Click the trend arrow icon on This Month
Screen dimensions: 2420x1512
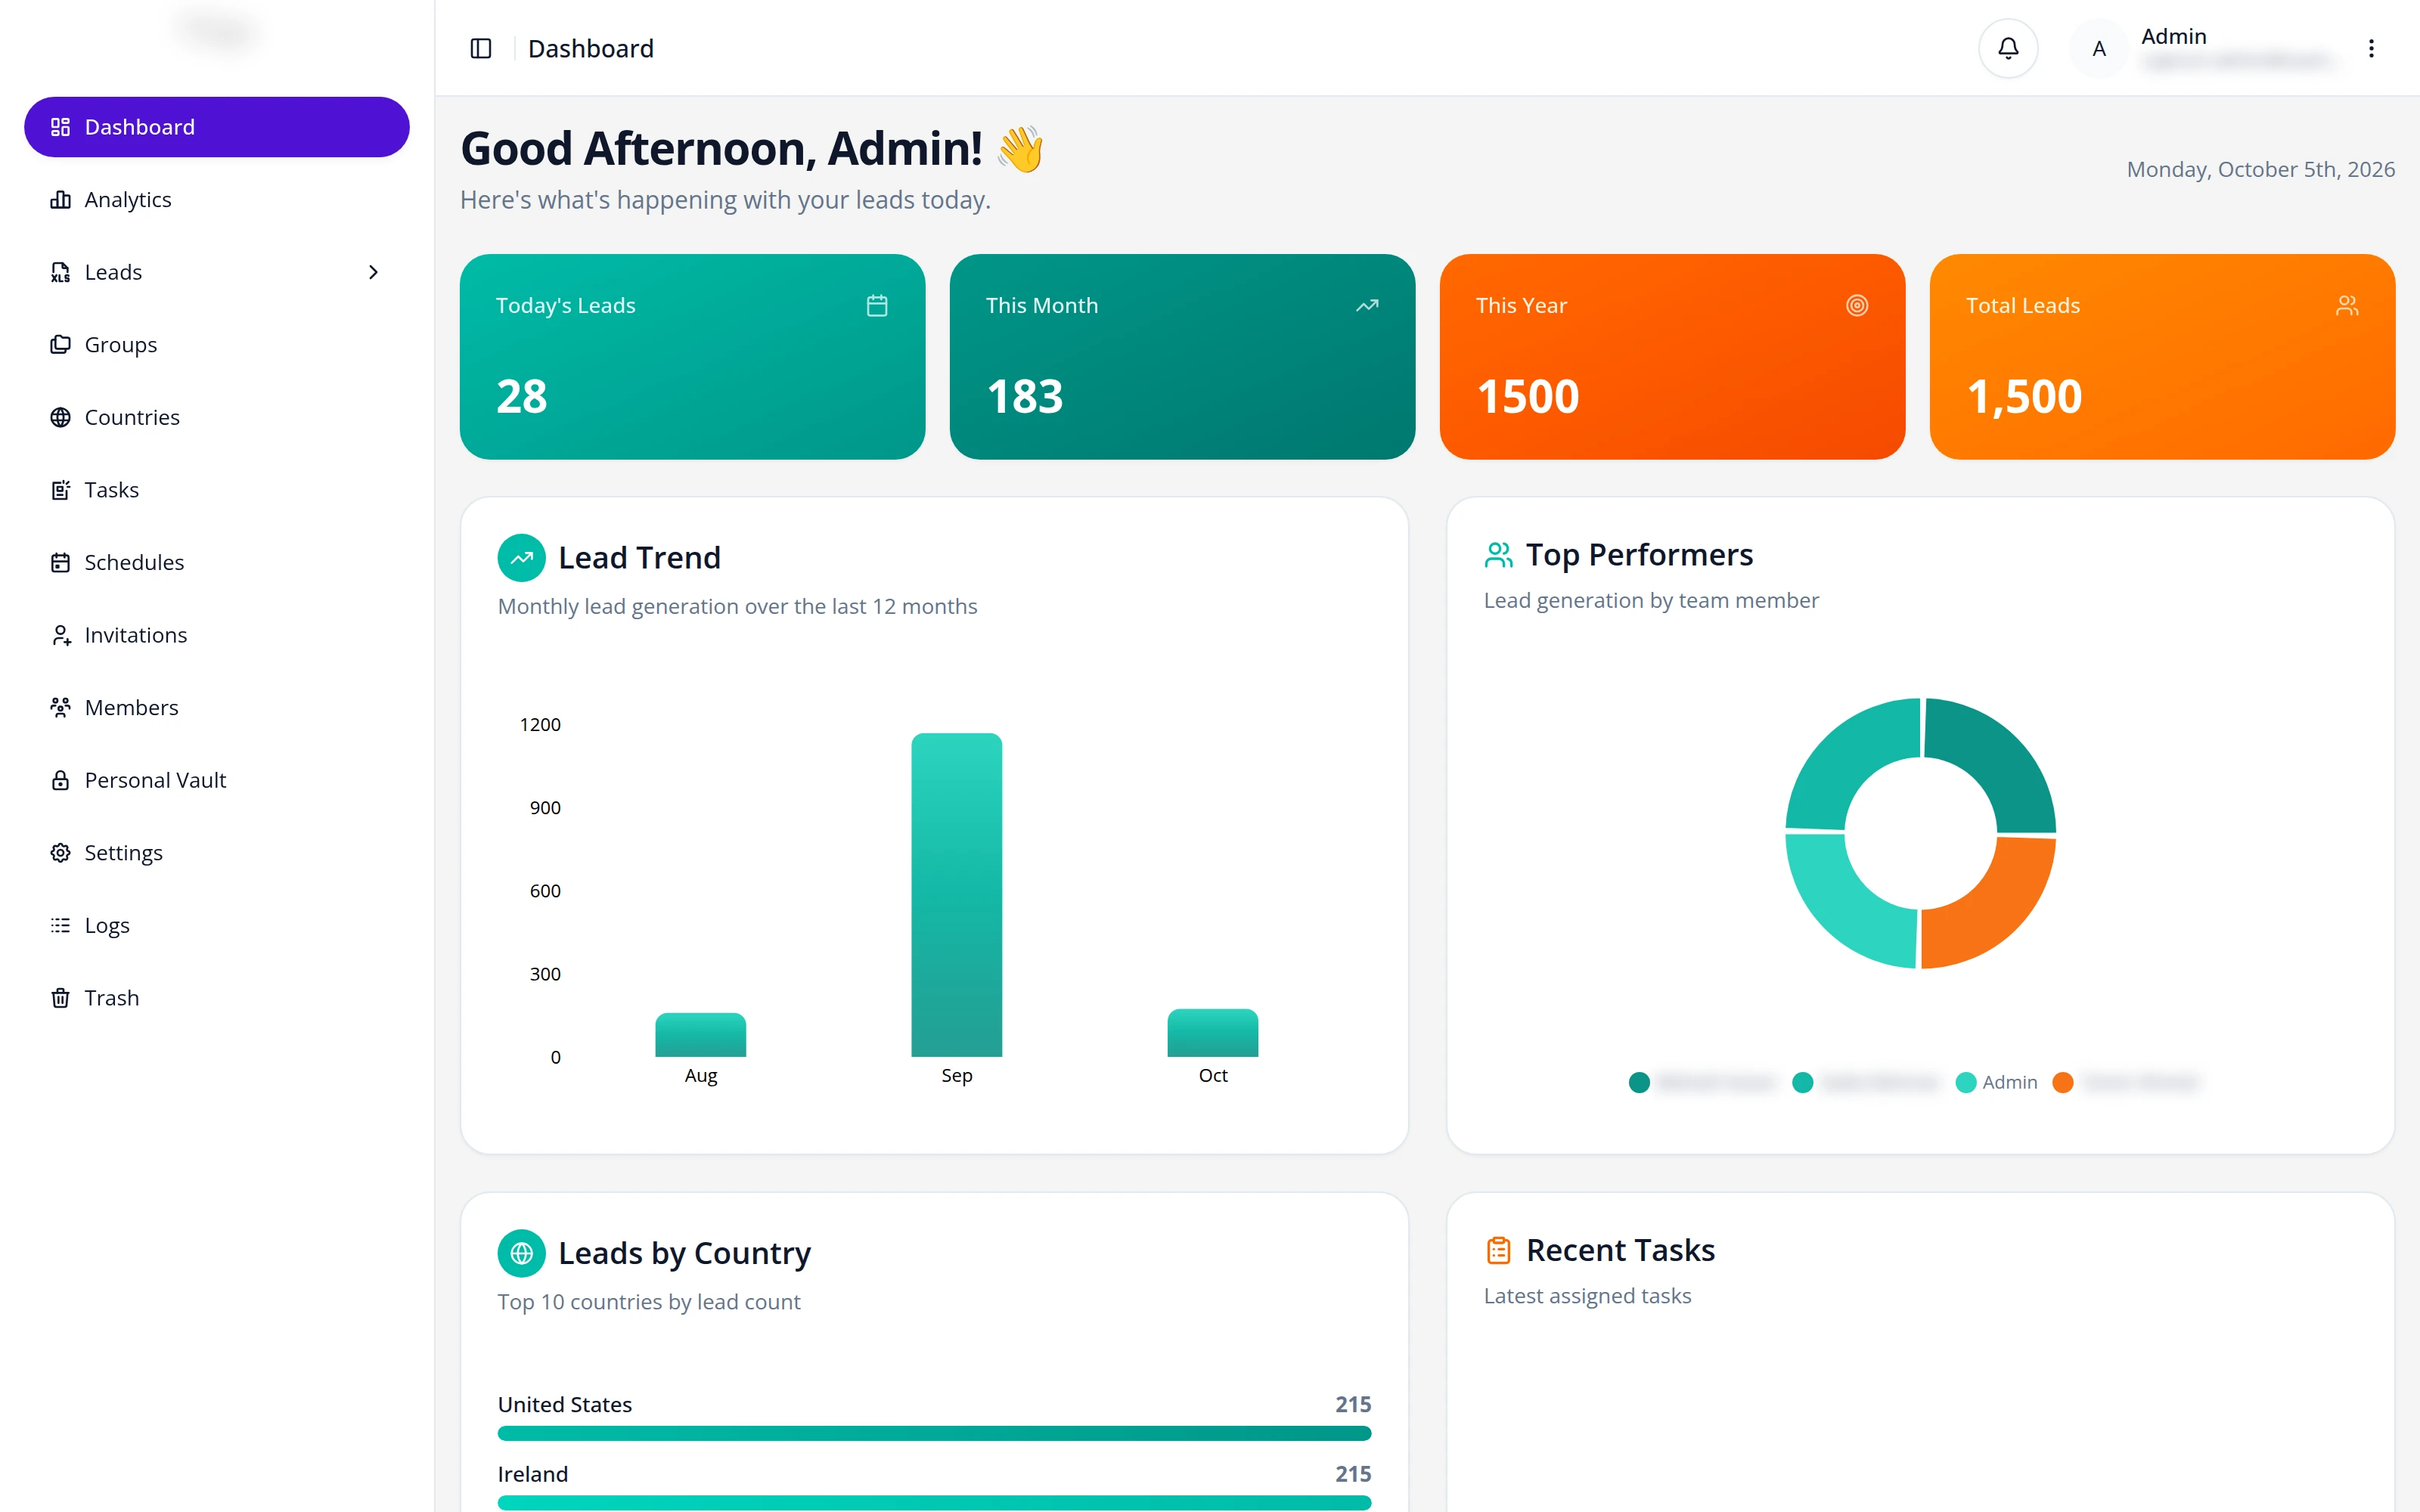1367,305
